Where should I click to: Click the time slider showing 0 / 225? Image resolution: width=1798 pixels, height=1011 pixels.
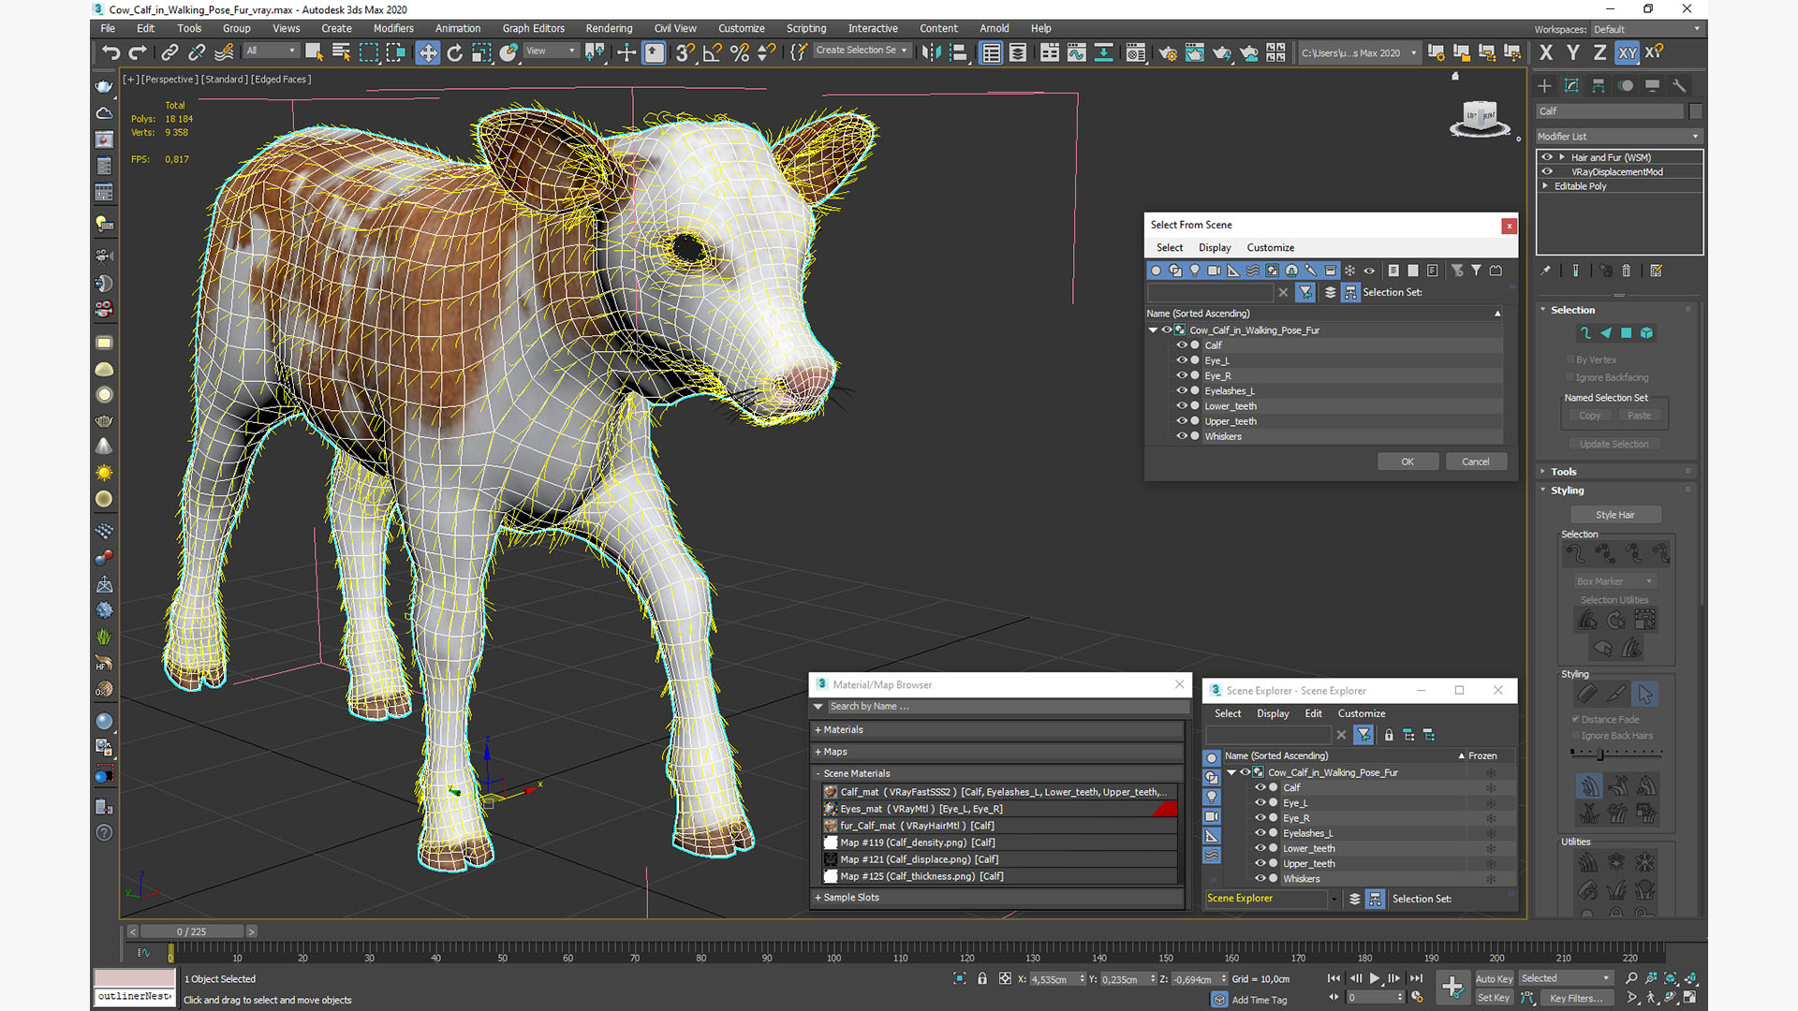pyautogui.click(x=191, y=931)
